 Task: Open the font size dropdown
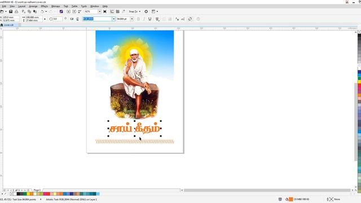click(131, 19)
